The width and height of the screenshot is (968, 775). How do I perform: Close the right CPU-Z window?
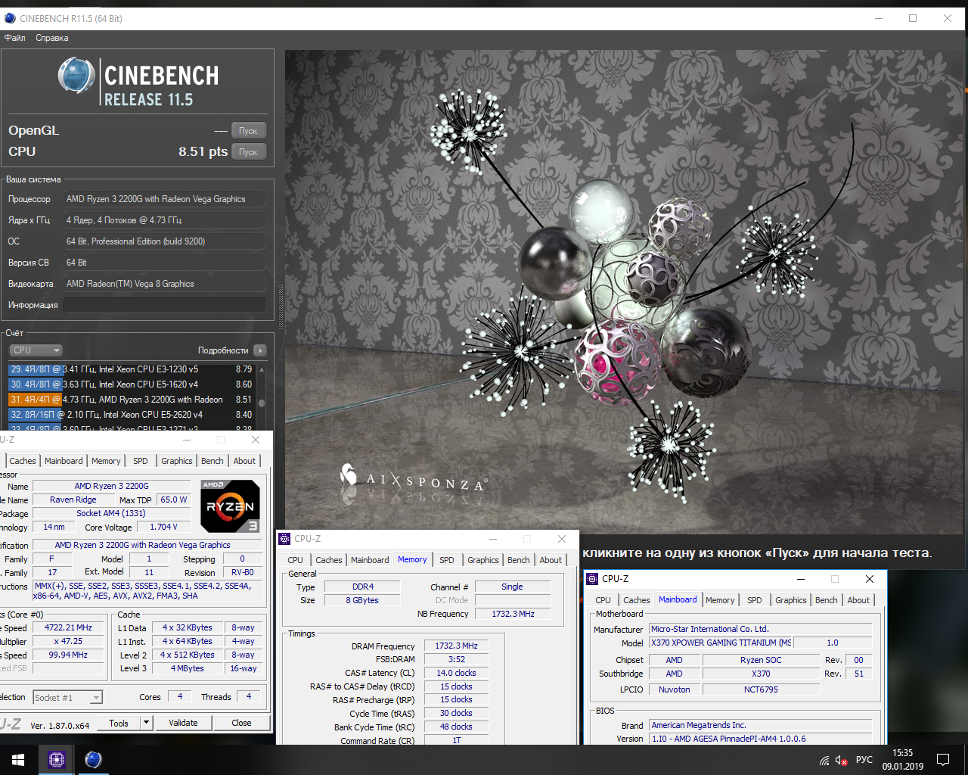click(x=870, y=579)
